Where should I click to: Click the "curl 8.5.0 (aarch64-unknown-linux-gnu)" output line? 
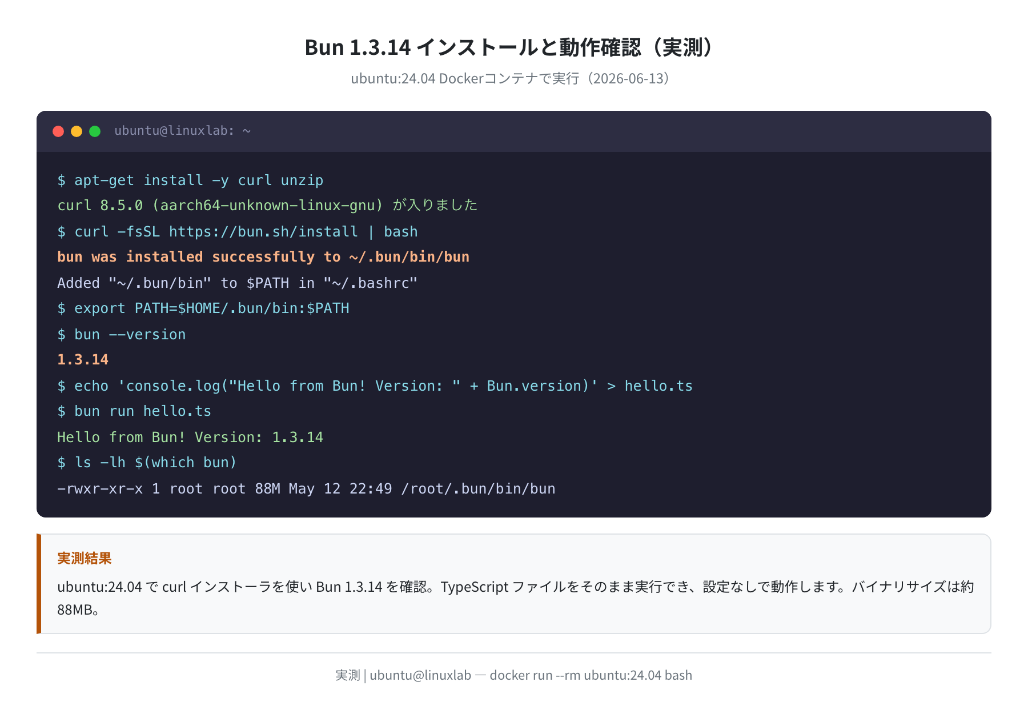[267, 205]
